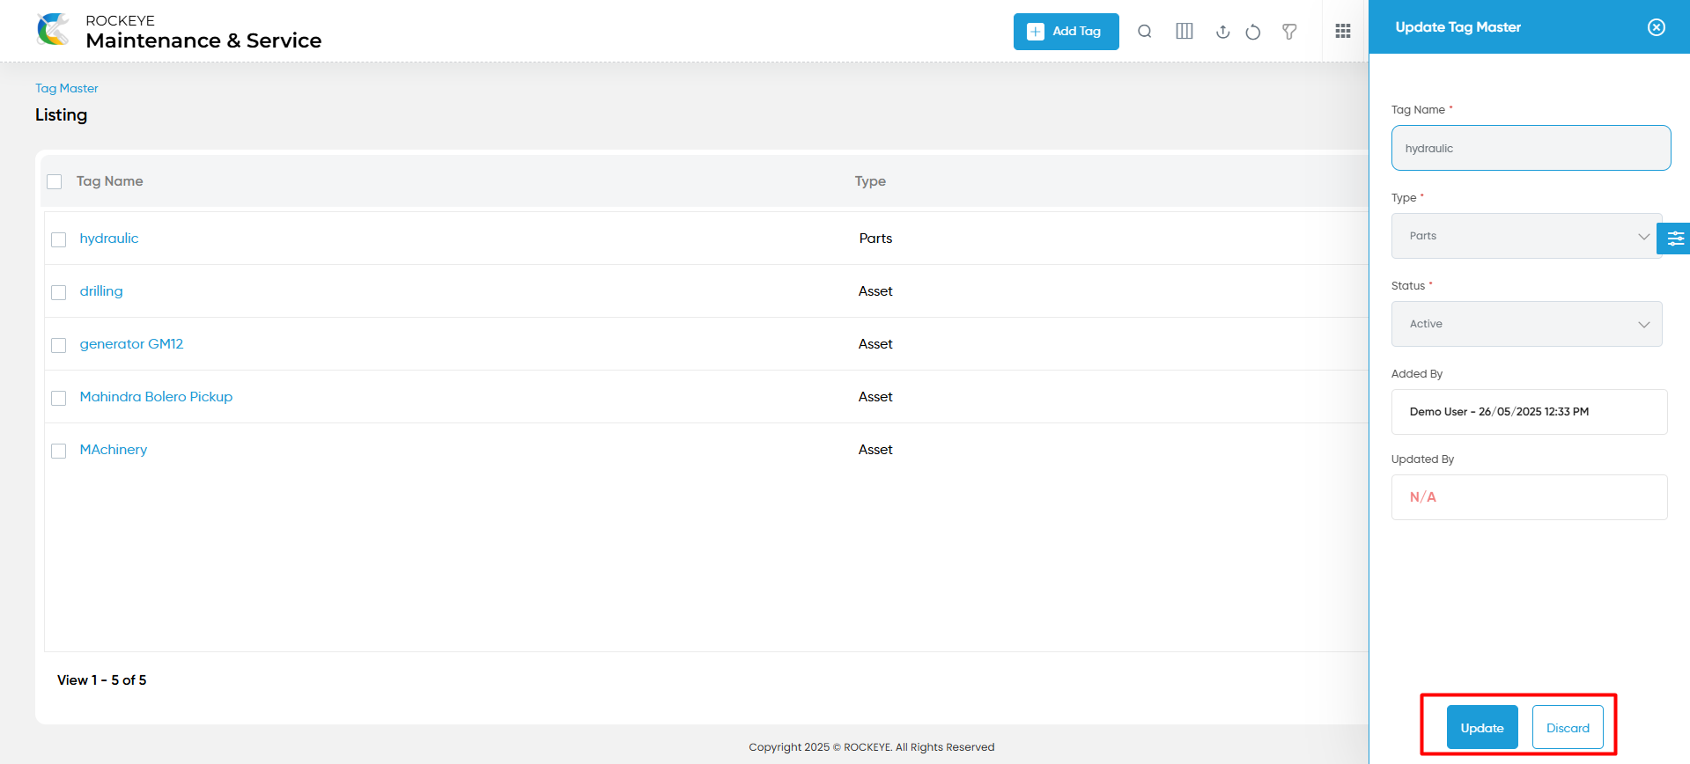Open the generator GM12 tag link
Viewport: 1690px width, 764px height.
tap(131, 344)
